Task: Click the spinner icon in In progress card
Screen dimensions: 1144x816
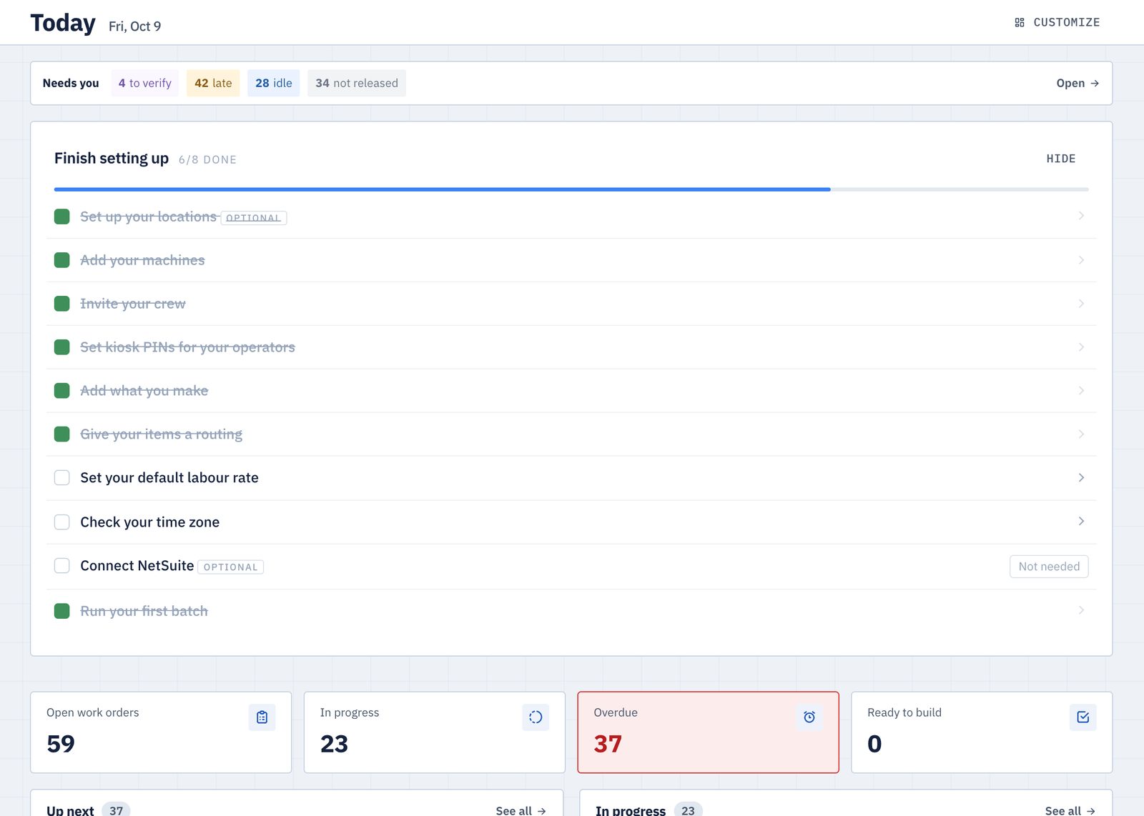Action: point(536,717)
